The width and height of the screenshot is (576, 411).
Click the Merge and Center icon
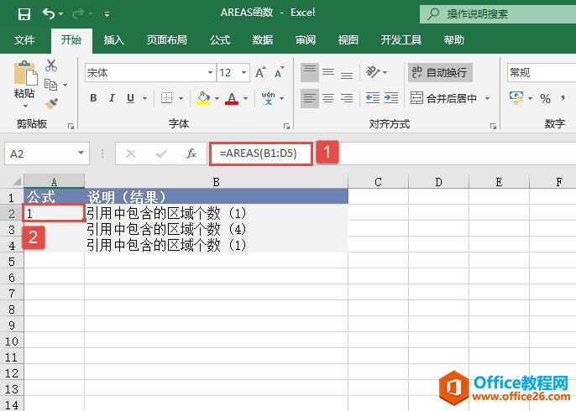[x=443, y=98]
